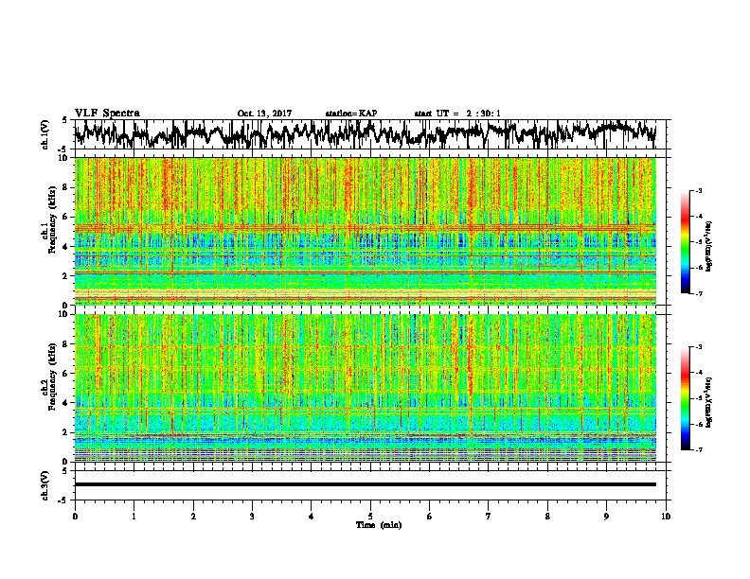The height and width of the screenshot is (579, 750).
Task: Click the "10" kHz tick of ch.1 frequency axis
Action: 65,158
